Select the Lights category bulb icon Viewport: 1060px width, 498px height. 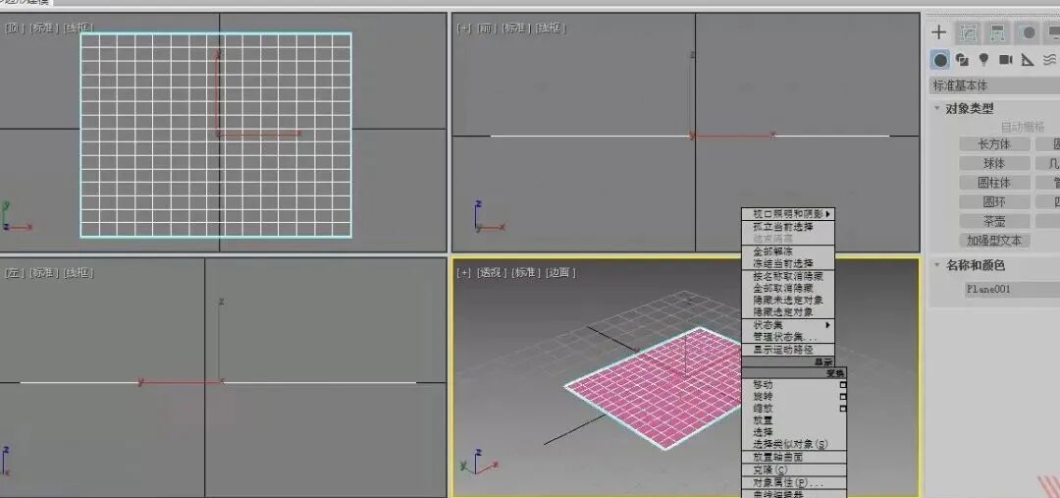[983, 60]
